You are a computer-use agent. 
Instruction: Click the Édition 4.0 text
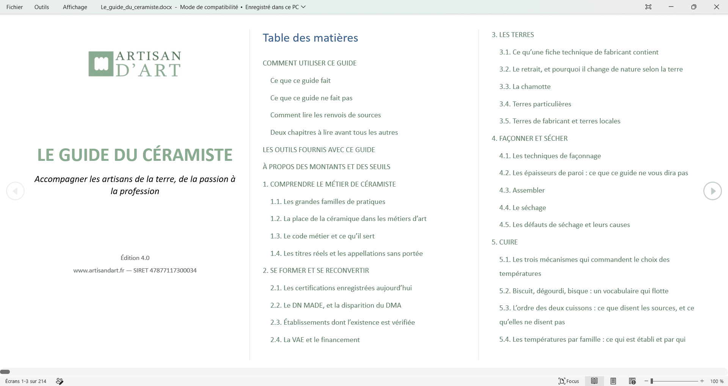[x=135, y=258]
